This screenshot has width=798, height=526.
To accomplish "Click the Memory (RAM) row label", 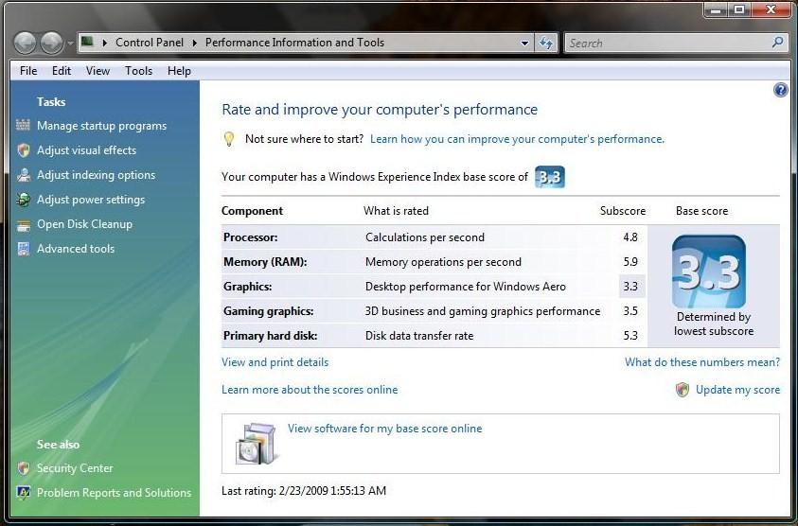I will [x=265, y=262].
